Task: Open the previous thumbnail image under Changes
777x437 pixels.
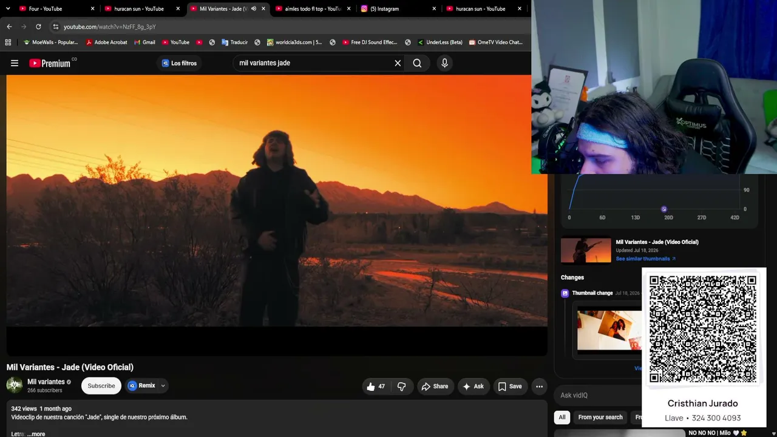Action: pyautogui.click(x=609, y=330)
